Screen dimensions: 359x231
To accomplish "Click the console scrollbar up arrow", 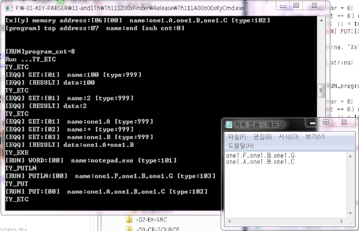I will 321,20.
